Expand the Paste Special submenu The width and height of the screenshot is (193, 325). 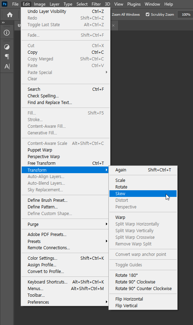pos(66,72)
